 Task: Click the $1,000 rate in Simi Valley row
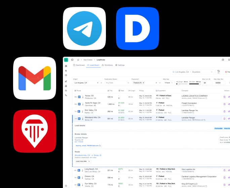121,110
